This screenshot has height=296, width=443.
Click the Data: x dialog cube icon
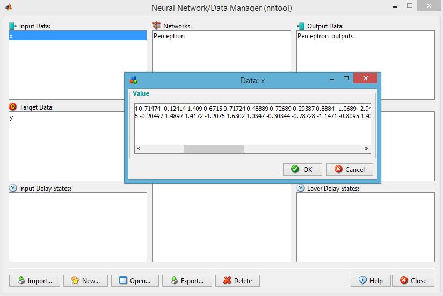pyautogui.click(x=134, y=80)
